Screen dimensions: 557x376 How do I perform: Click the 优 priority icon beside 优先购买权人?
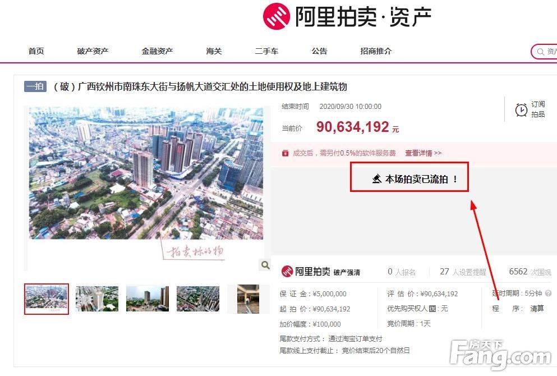tap(432, 309)
